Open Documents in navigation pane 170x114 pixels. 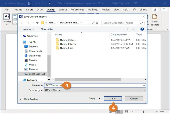point(33,51)
